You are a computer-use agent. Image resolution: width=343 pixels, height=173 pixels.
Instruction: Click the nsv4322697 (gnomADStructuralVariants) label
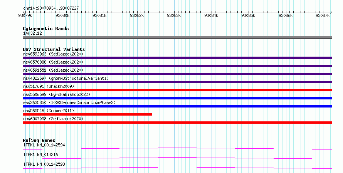pyautogui.click(x=66, y=78)
